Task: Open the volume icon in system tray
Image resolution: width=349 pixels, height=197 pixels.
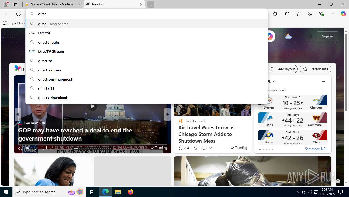Action: click(x=310, y=192)
